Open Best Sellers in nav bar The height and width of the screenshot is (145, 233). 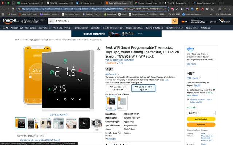pyautogui.click(x=31, y=28)
